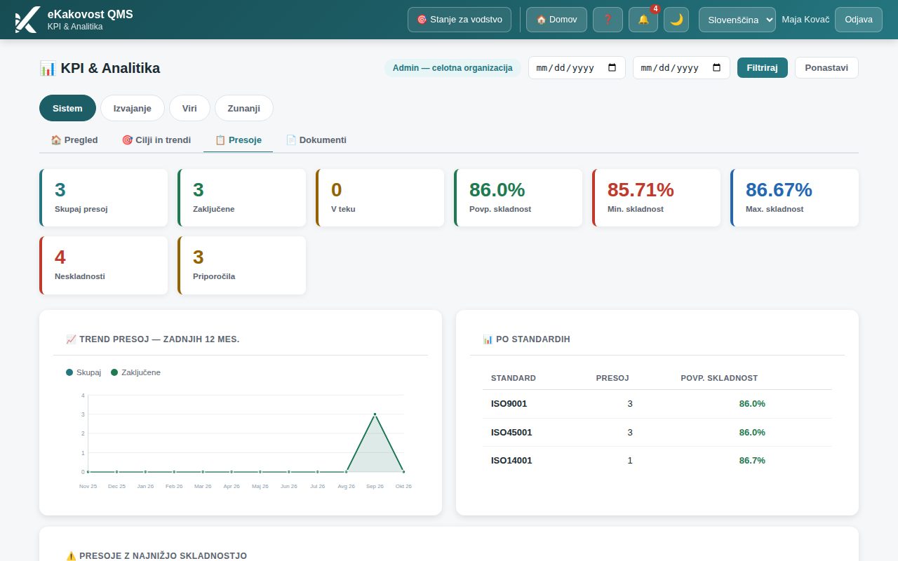This screenshot has height=561, width=898.
Task: Click the Odjava logout button
Action: [859, 20]
